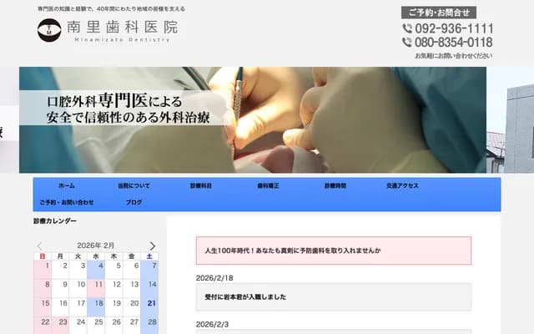This screenshot has width=534, height=334.
Task: Select February 1 in the calendar
Action: tap(43, 270)
